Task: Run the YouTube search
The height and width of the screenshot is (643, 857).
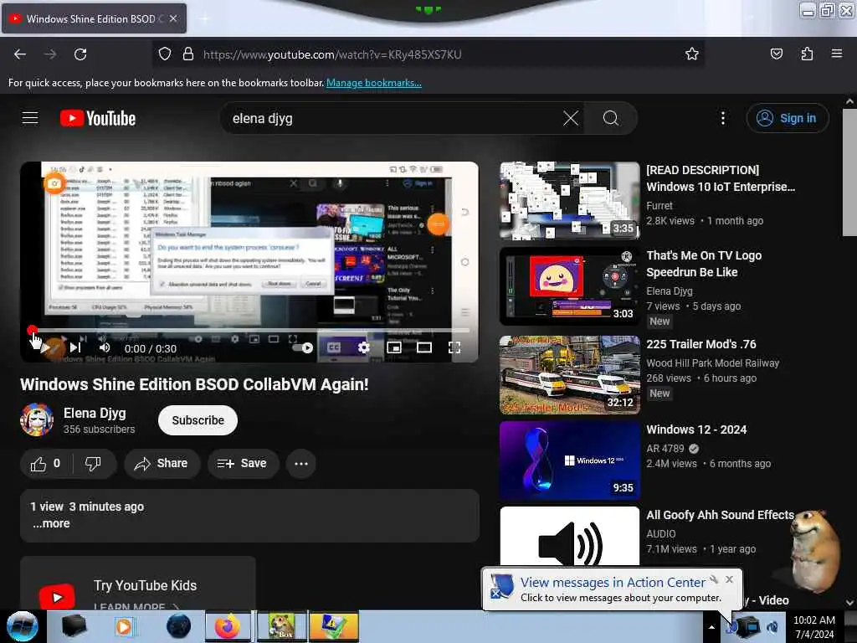Action: pos(610,118)
